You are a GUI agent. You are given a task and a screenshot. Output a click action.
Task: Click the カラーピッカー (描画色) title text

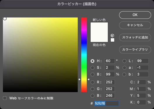(77, 4)
